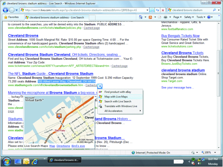The height and width of the screenshot is (167, 223).
Task: Open the Quick Launch mail folder icon
Action: click(26, 161)
